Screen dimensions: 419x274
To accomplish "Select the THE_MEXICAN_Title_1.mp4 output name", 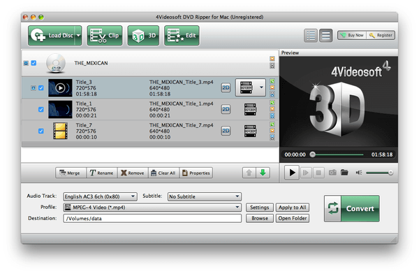I will point(182,103).
